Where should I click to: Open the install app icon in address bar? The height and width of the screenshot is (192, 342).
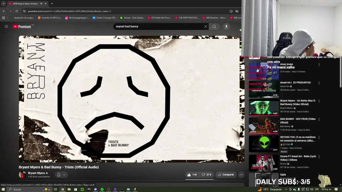click(231, 11)
